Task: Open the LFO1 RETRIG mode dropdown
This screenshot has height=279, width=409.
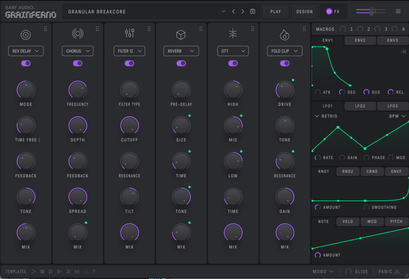Action: pyautogui.click(x=326, y=116)
